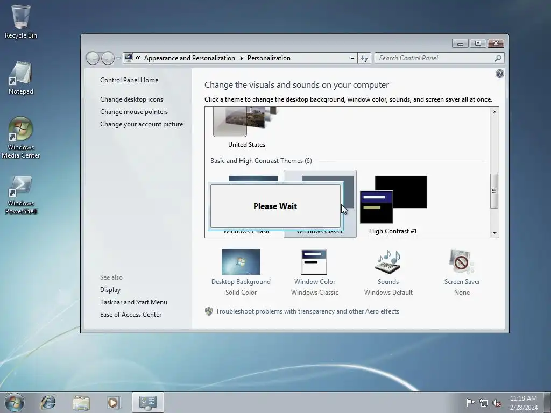The width and height of the screenshot is (551, 413).
Task: Open the Desktop Background icon
Action: [241, 262]
